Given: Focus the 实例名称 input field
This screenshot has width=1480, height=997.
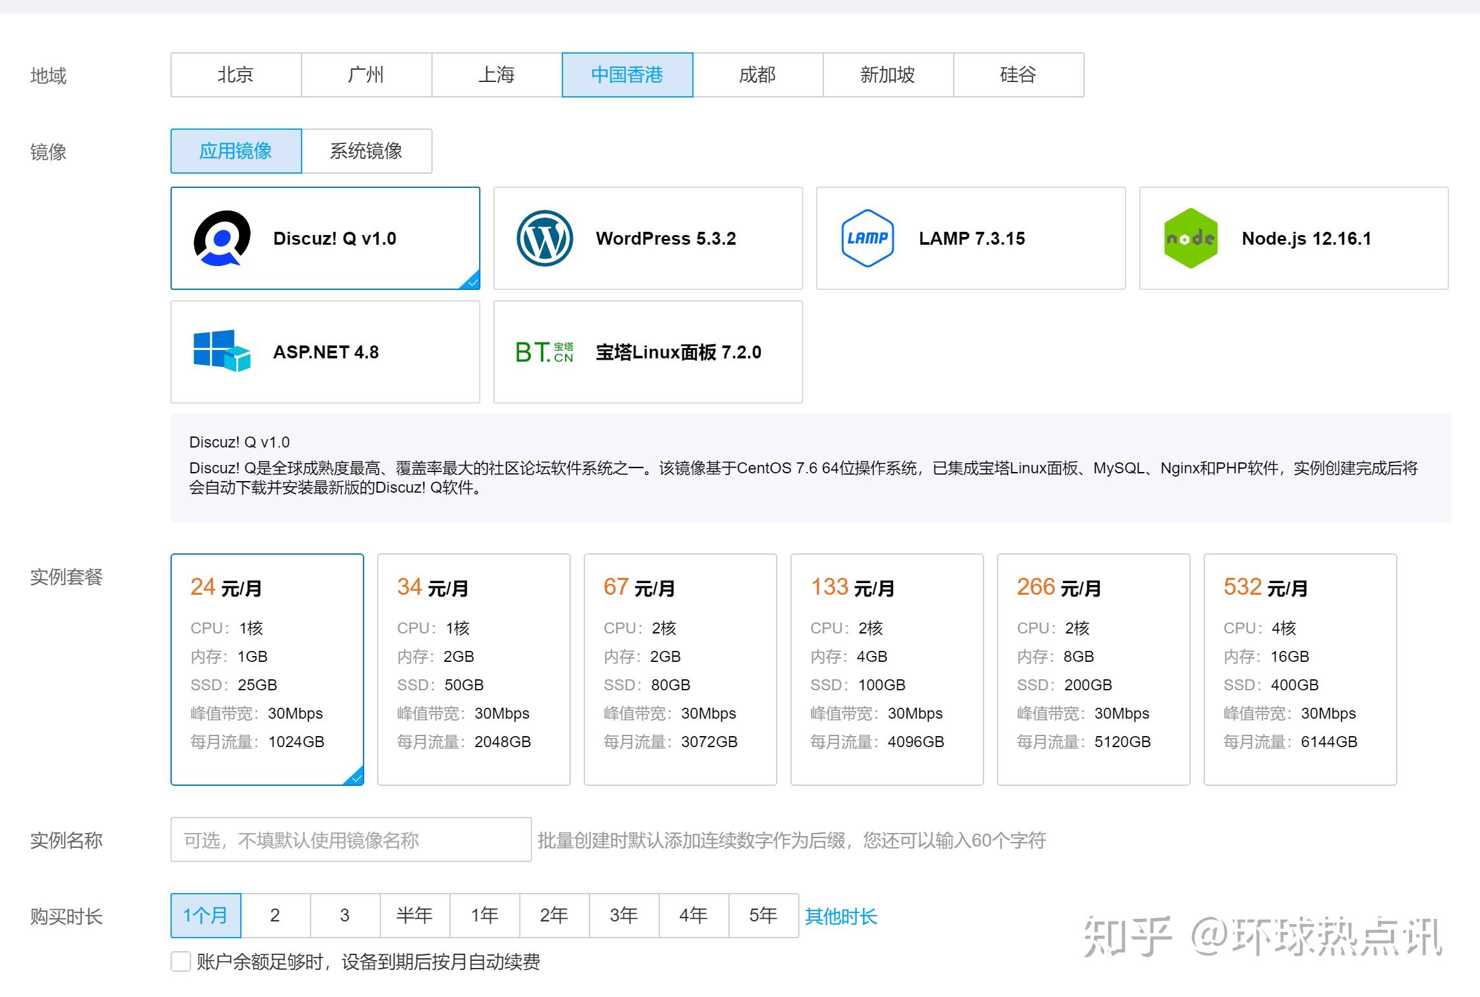Looking at the screenshot, I should (x=351, y=839).
